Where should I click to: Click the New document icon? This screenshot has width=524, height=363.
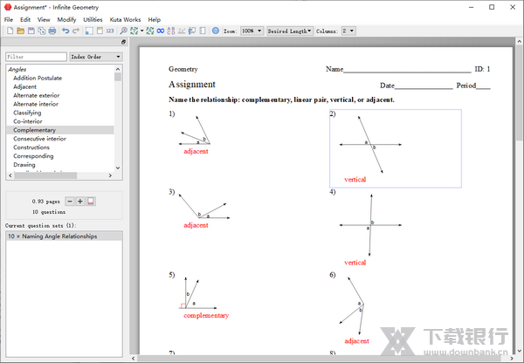tap(9, 31)
